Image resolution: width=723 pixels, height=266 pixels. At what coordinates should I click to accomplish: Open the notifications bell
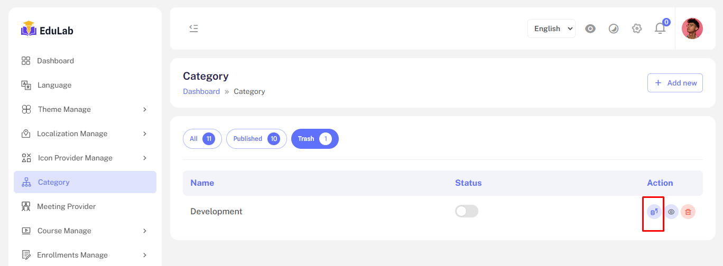click(660, 28)
